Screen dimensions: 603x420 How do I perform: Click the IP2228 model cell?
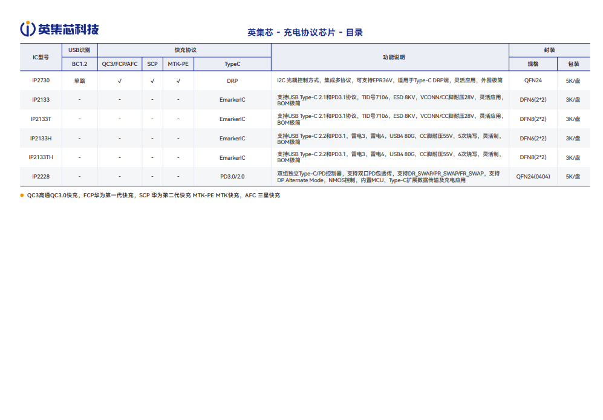coord(41,176)
